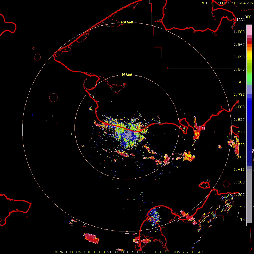Image resolution: width=254 pixels, height=254 pixels.
Task: Select the 0.680 scale value
Action: (239, 107)
